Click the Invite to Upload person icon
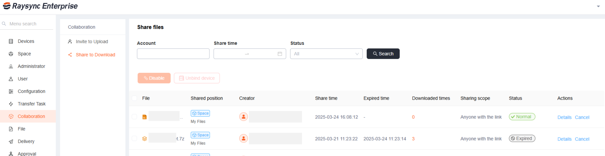Image resolution: width=605 pixels, height=156 pixels. coord(70,42)
